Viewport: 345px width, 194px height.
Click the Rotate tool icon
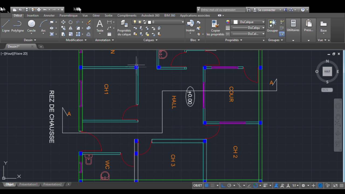coord(71,22)
